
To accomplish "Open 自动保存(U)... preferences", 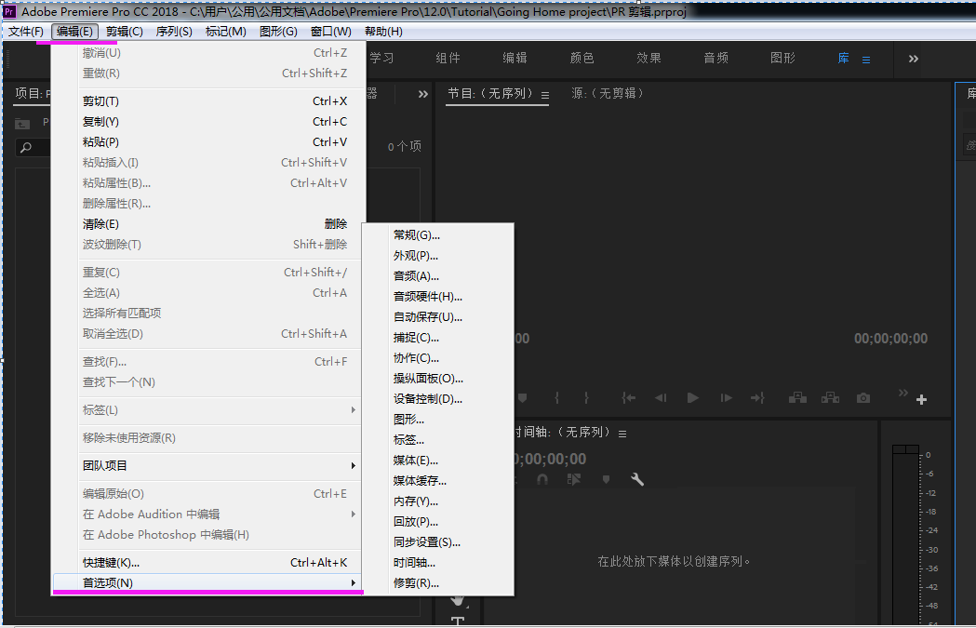I will pyautogui.click(x=438, y=317).
